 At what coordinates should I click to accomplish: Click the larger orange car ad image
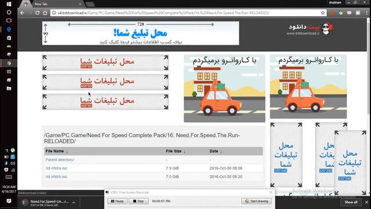(x=224, y=89)
